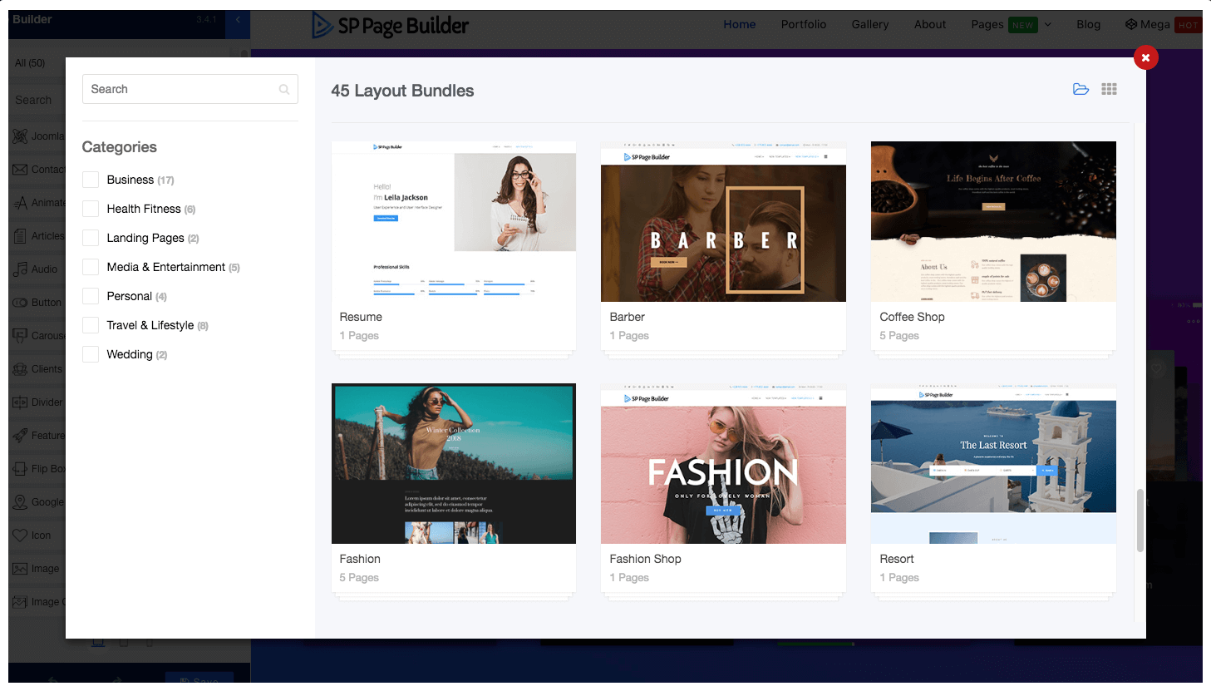Check the Business category box
Screen dimensions: 1211x691
tap(91, 180)
